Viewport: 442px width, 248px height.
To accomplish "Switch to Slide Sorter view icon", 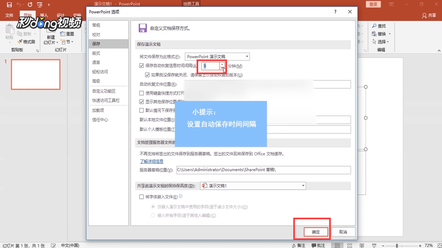I will 350,245.
